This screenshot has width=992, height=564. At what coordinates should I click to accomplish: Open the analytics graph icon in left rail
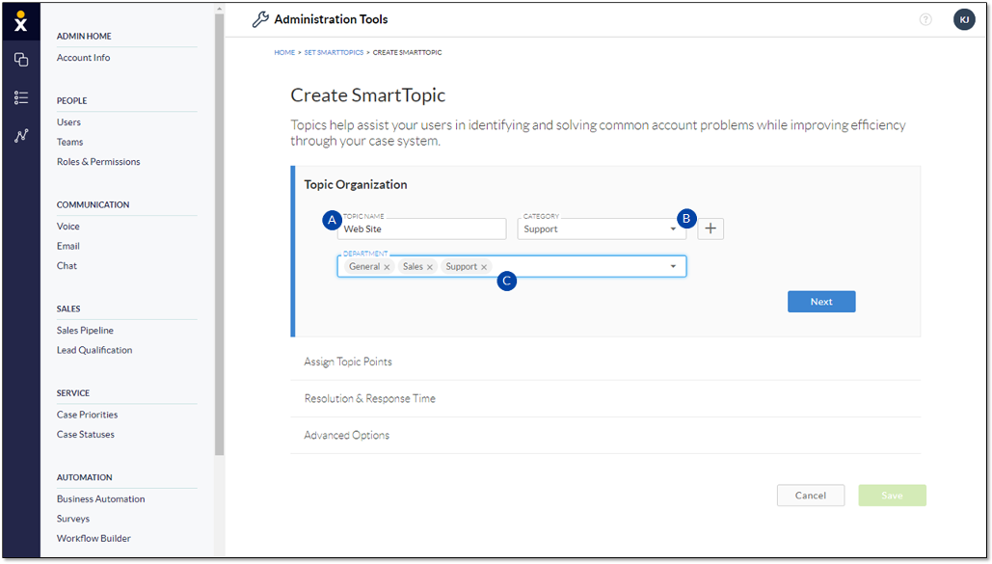(20, 136)
